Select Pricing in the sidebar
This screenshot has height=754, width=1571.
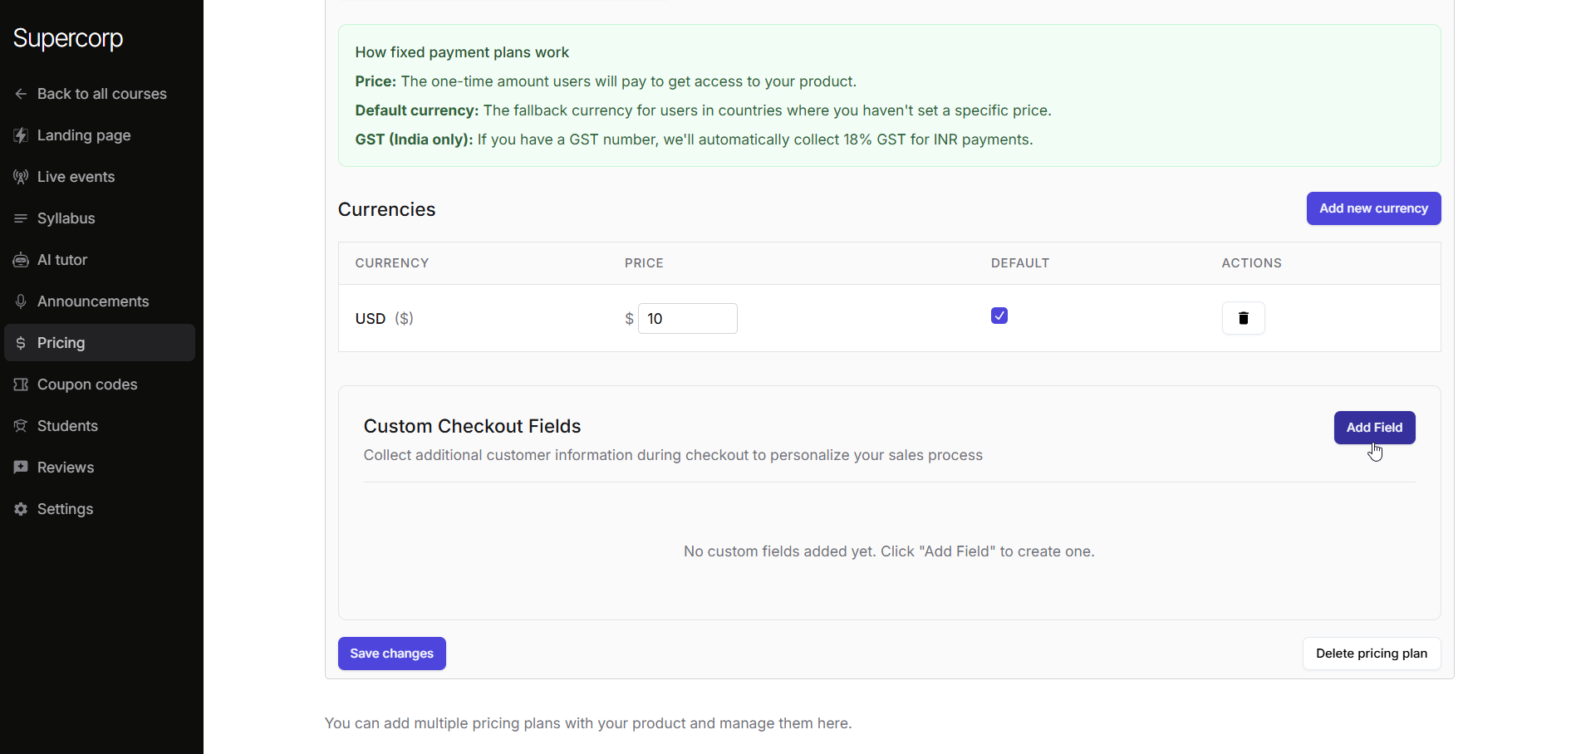pyautogui.click(x=61, y=343)
